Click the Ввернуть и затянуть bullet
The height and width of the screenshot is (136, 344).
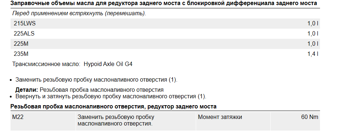[111, 96]
